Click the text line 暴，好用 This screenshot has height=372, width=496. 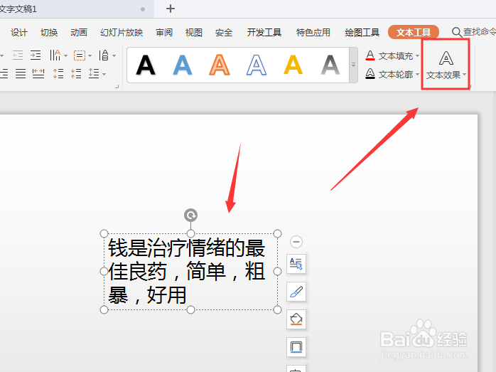[x=147, y=295]
